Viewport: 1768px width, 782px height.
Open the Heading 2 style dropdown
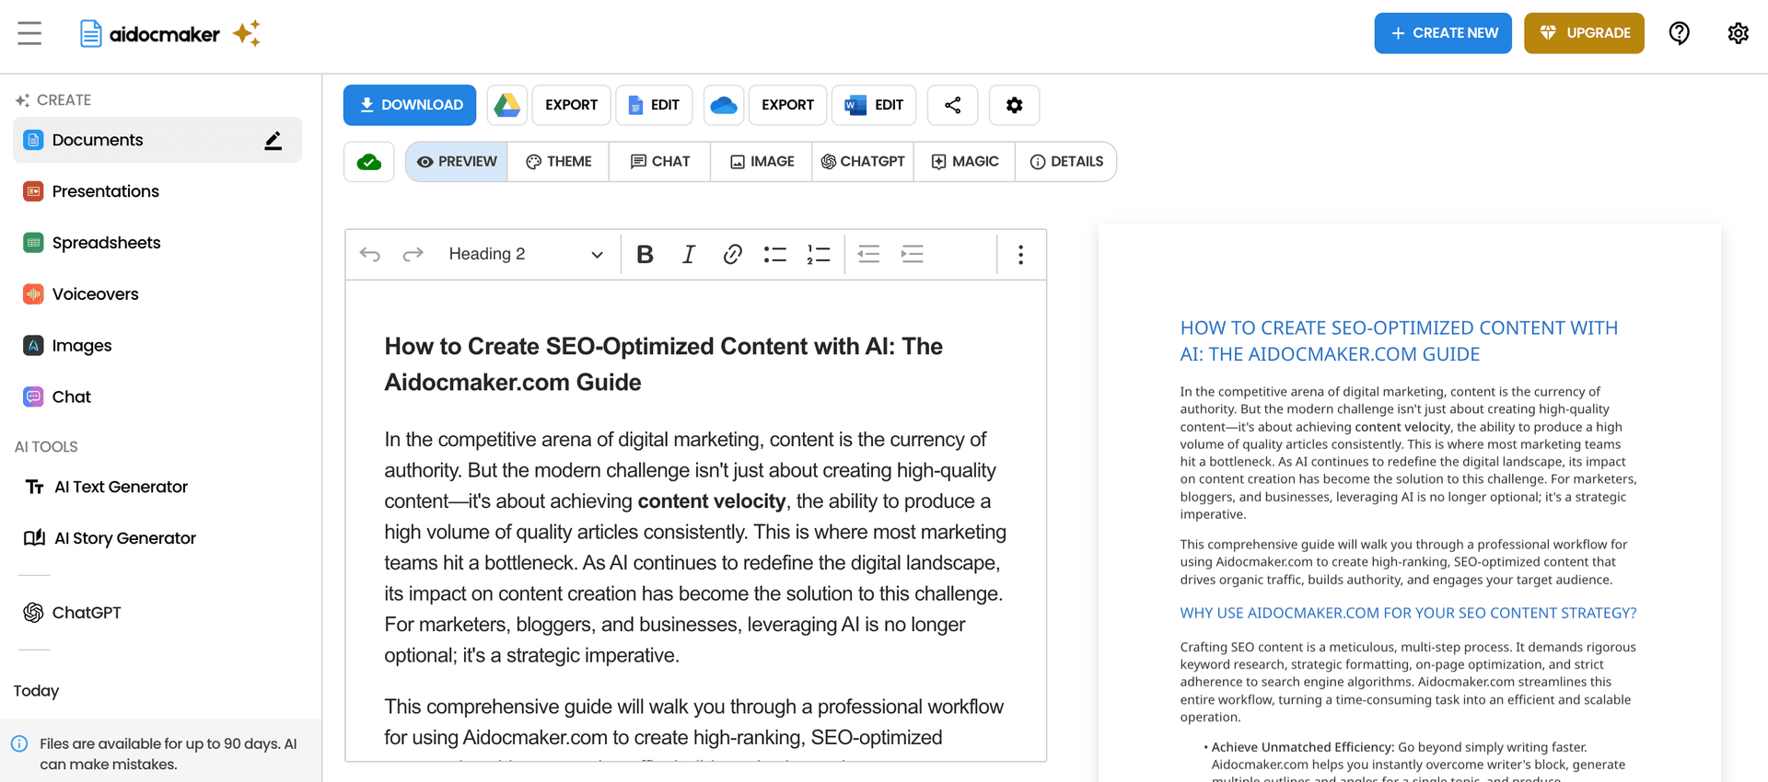526,254
